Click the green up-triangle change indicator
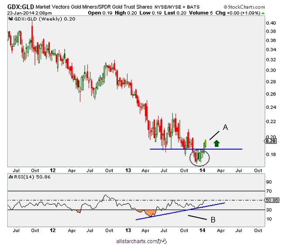Viewport: 285px width, 251px height. pos(263,13)
